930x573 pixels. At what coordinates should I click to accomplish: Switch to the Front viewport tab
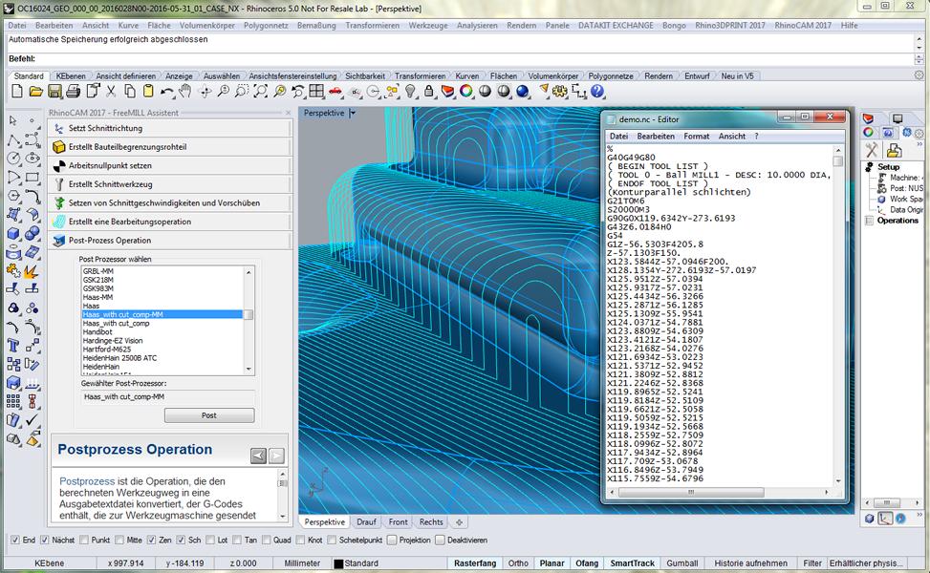pyautogui.click(x=398, y=522)
